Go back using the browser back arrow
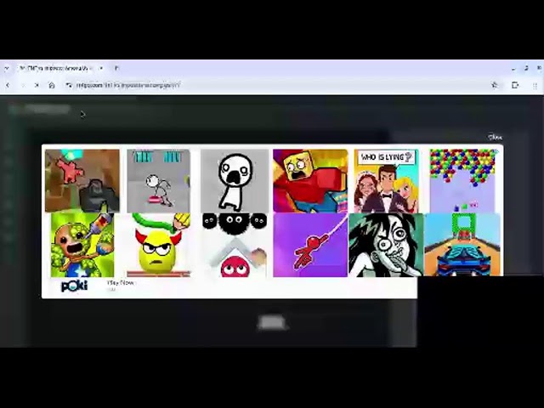Image resolution: width=544 pixels, height=408 pixels. (8, 85)
